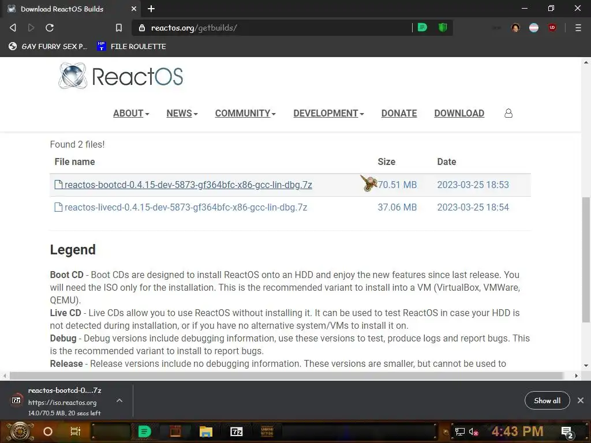Click the 37.06 MB size cell
Viewport: 591px width, 443px height.
[397, 207]
